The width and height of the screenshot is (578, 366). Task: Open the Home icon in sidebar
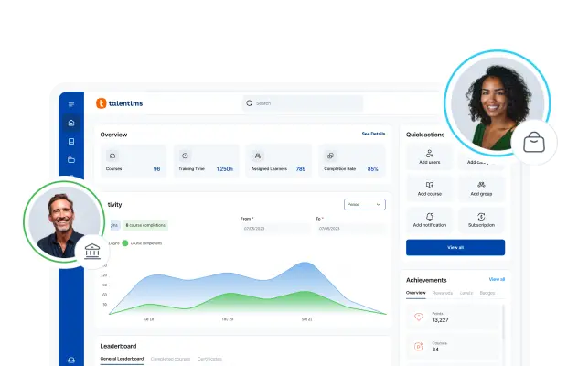tap(71, 123)
